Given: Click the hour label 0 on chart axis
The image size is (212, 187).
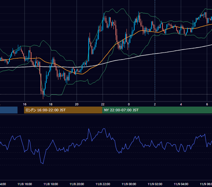Looking at the screenshot, I should tap(129, 104).
